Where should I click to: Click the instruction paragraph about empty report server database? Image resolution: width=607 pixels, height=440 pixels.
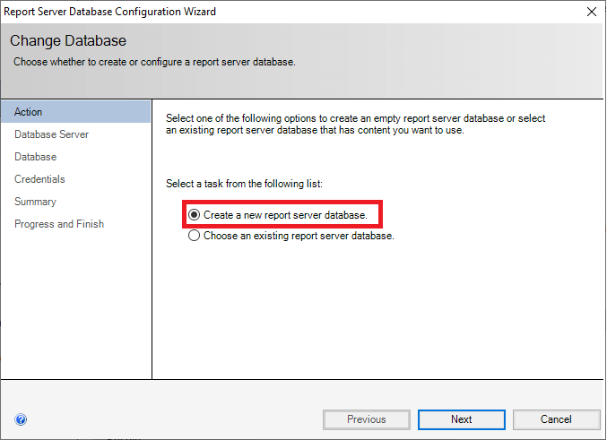[355, 125]
